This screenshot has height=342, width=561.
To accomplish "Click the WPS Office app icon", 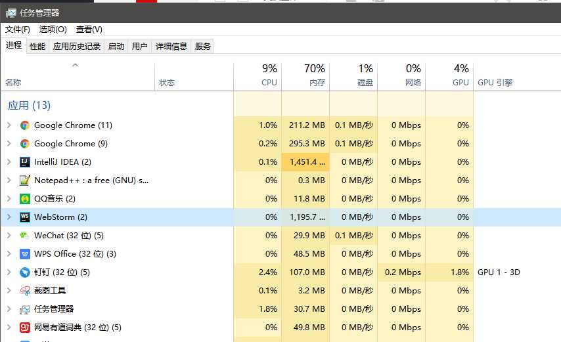I will coord(25,254).
